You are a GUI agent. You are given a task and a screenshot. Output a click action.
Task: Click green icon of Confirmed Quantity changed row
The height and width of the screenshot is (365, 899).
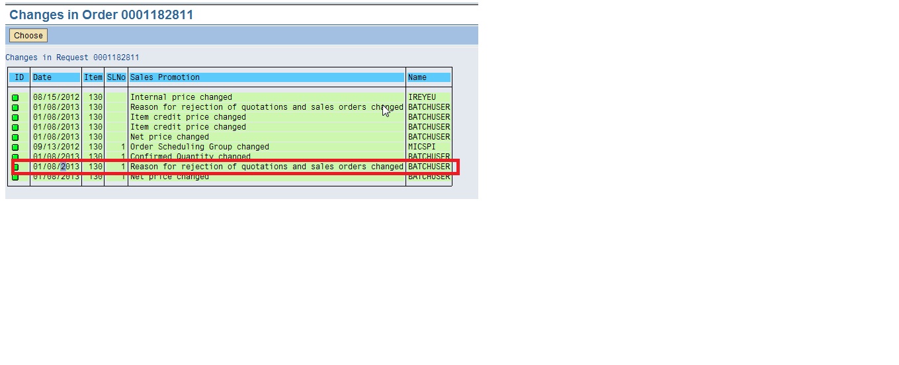[15, 157]
